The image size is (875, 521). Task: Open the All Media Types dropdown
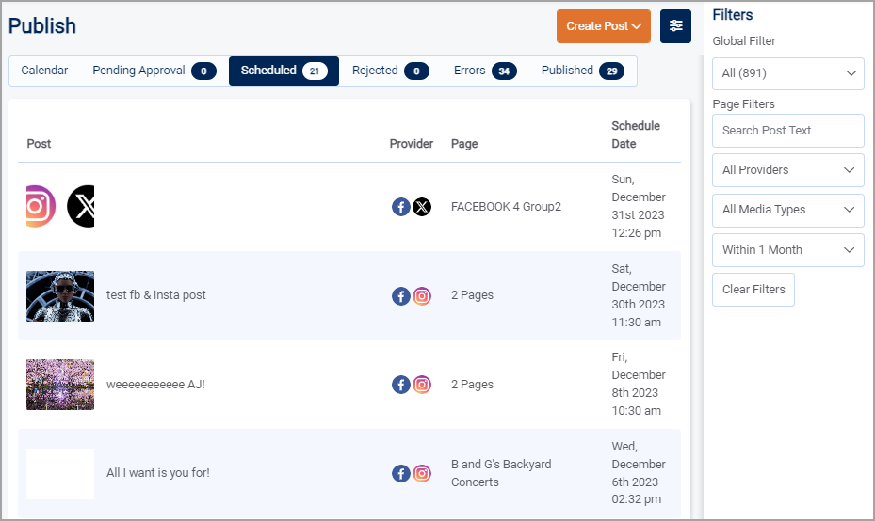coord(788,210)
